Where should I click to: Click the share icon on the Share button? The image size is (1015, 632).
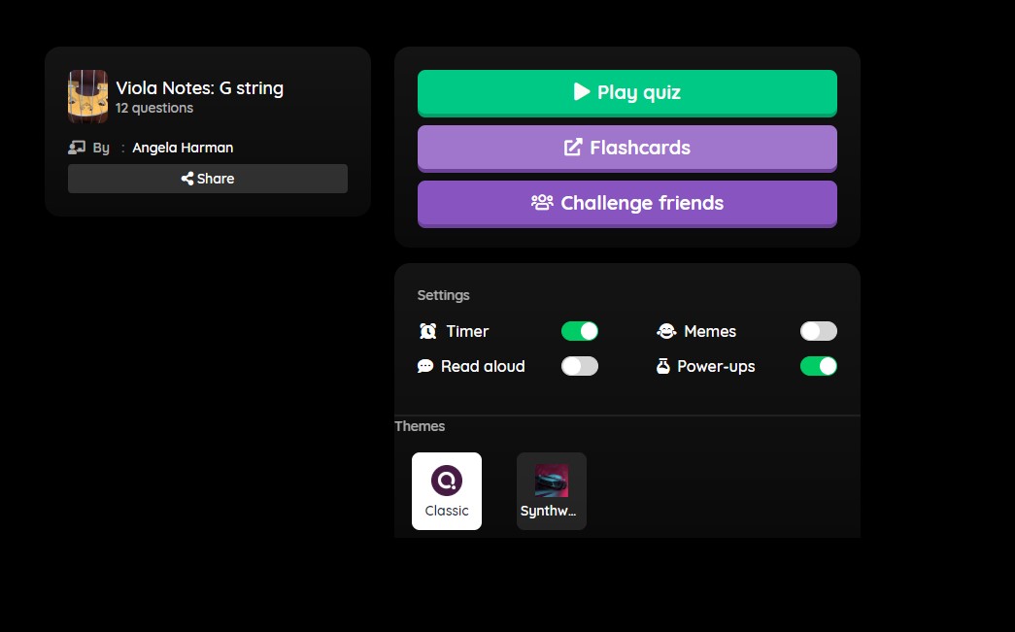pyautogui.click(x=187, y=179)
